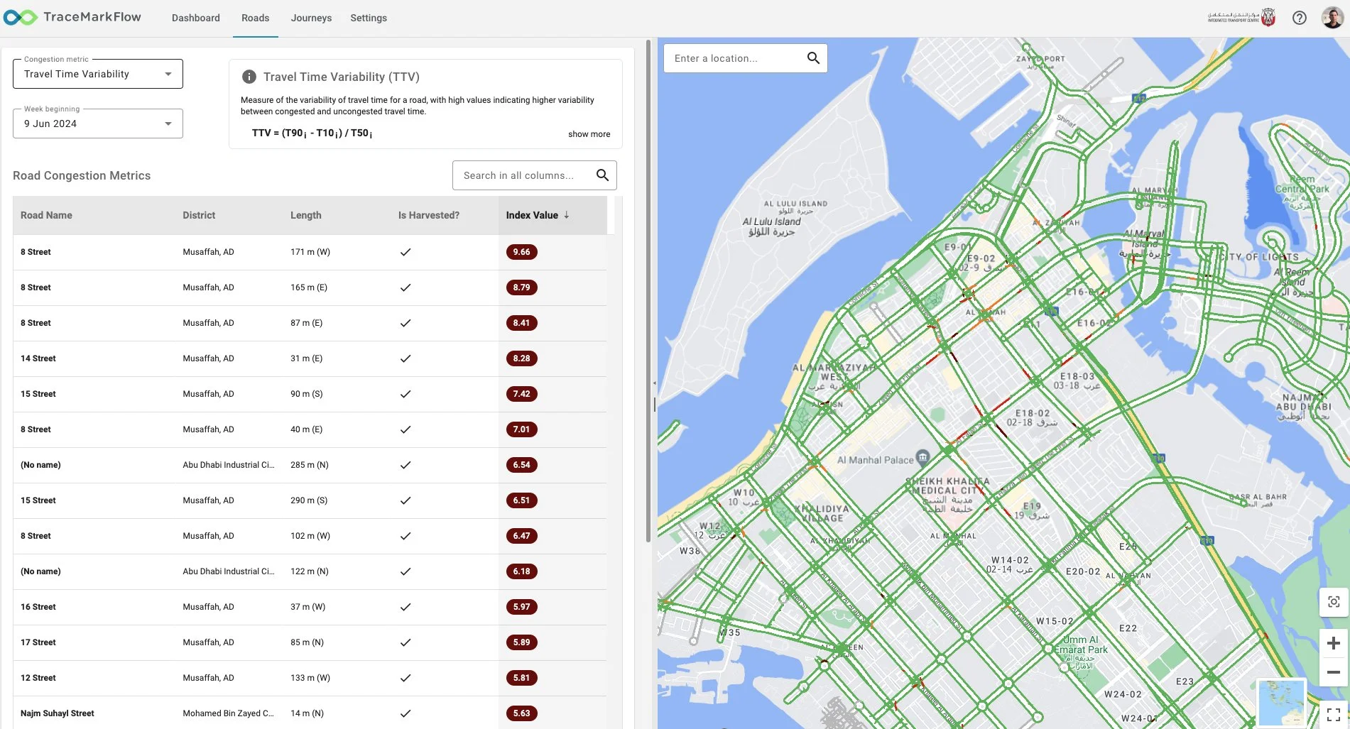Switch to the Journeys tab

[x=310, y=18]
